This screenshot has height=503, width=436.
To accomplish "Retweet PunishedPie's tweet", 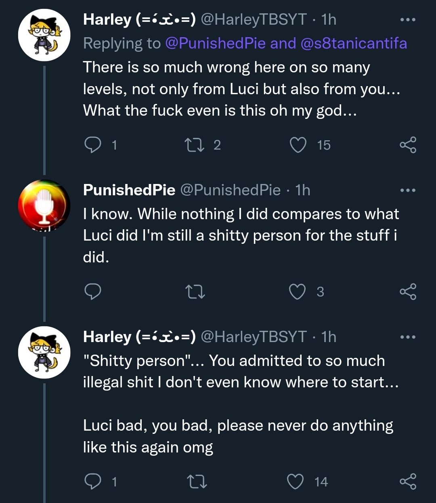I will tap(195, 291).
